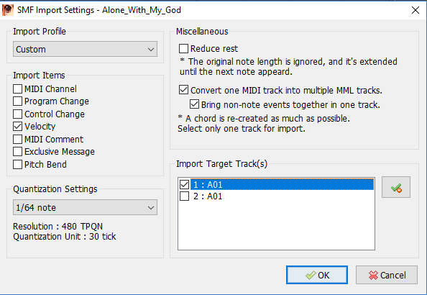Click the select/deselect all tracks icon button
The width and height of the screenshot is (427, 295).
pos(395,187)
